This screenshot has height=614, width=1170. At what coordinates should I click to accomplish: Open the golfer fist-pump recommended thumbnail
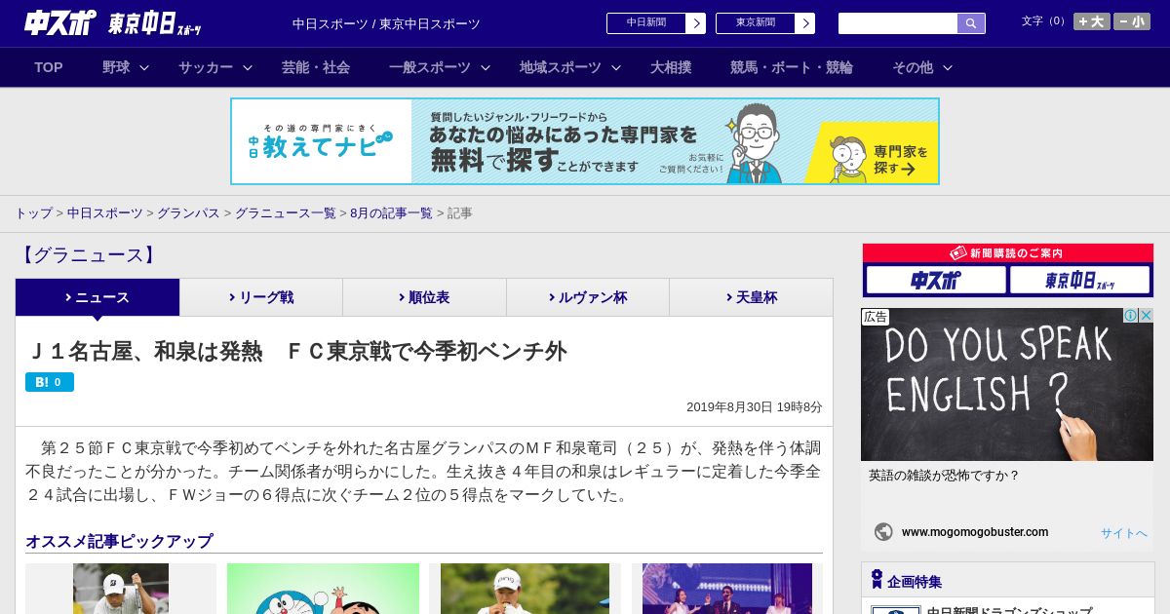click(121, 589)
